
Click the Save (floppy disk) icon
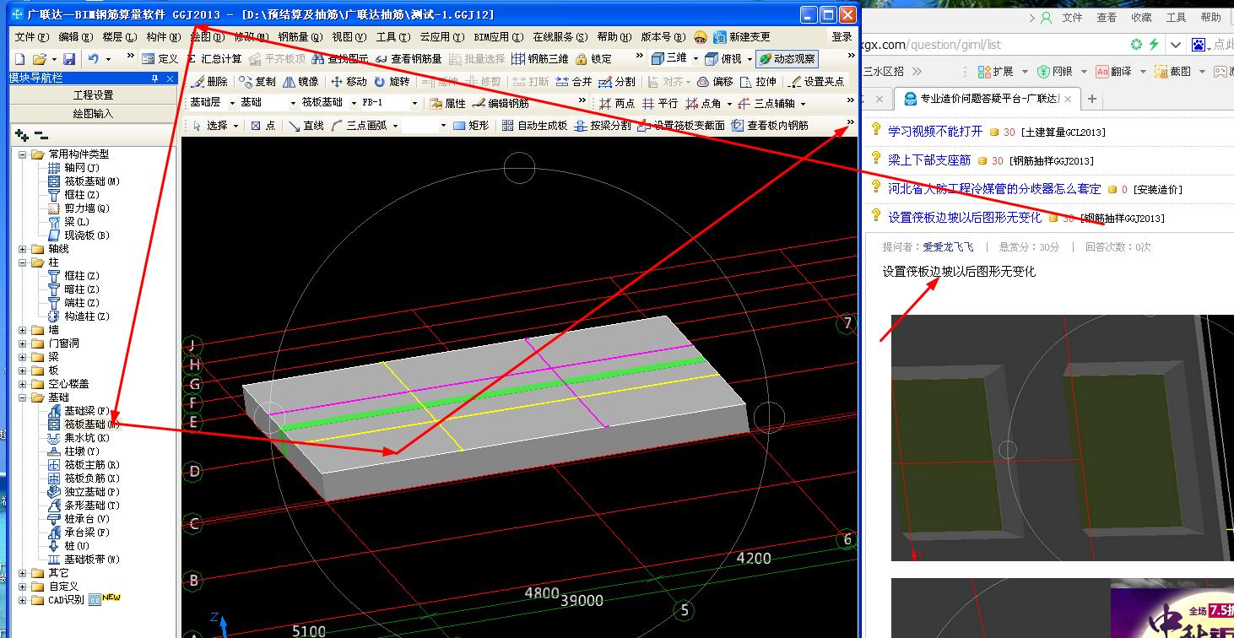69,59
